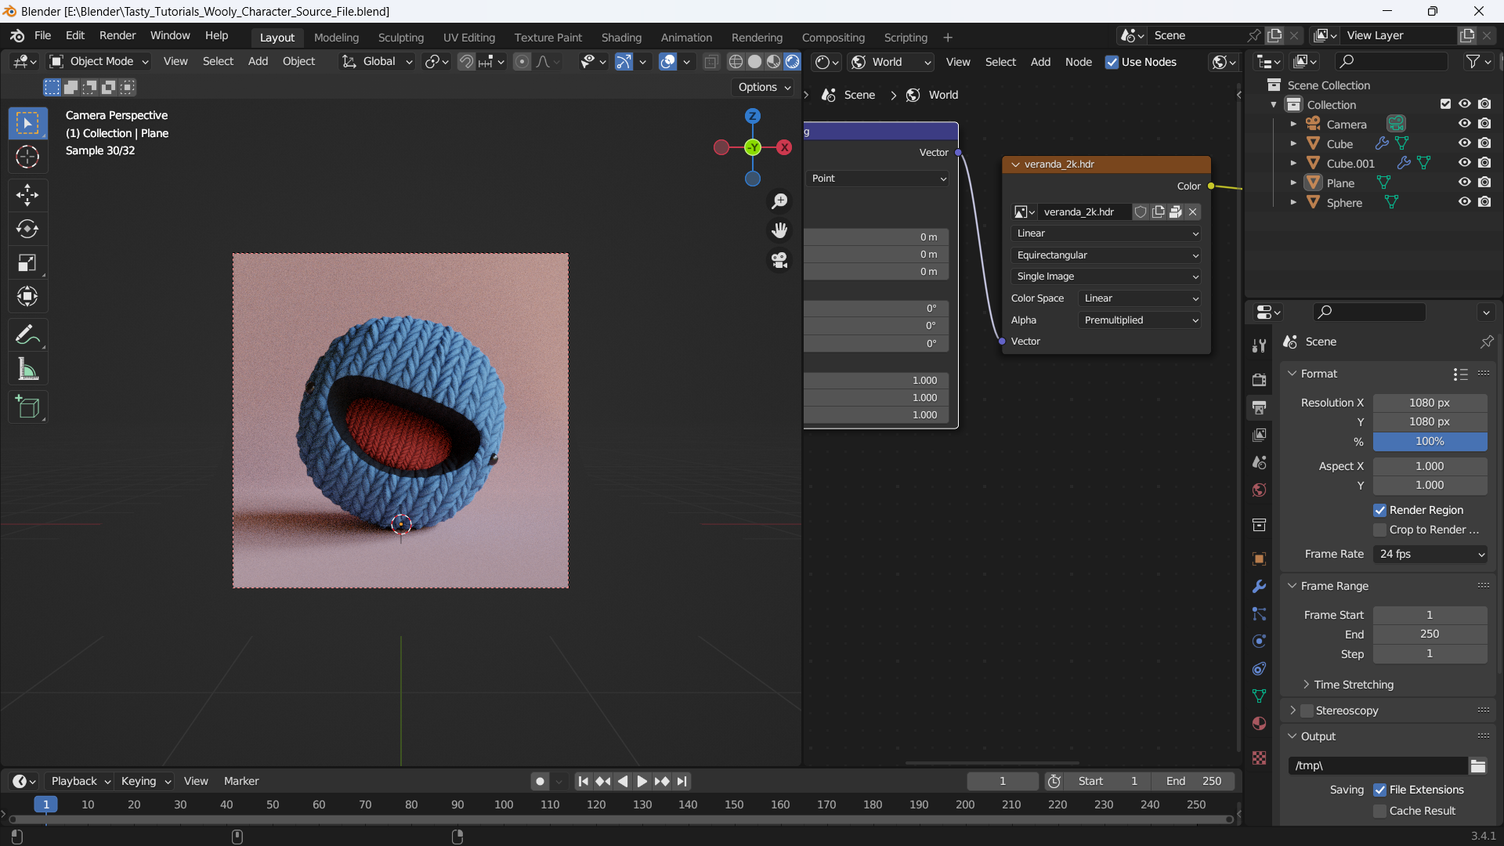Open the Render menu

(117, 35)
